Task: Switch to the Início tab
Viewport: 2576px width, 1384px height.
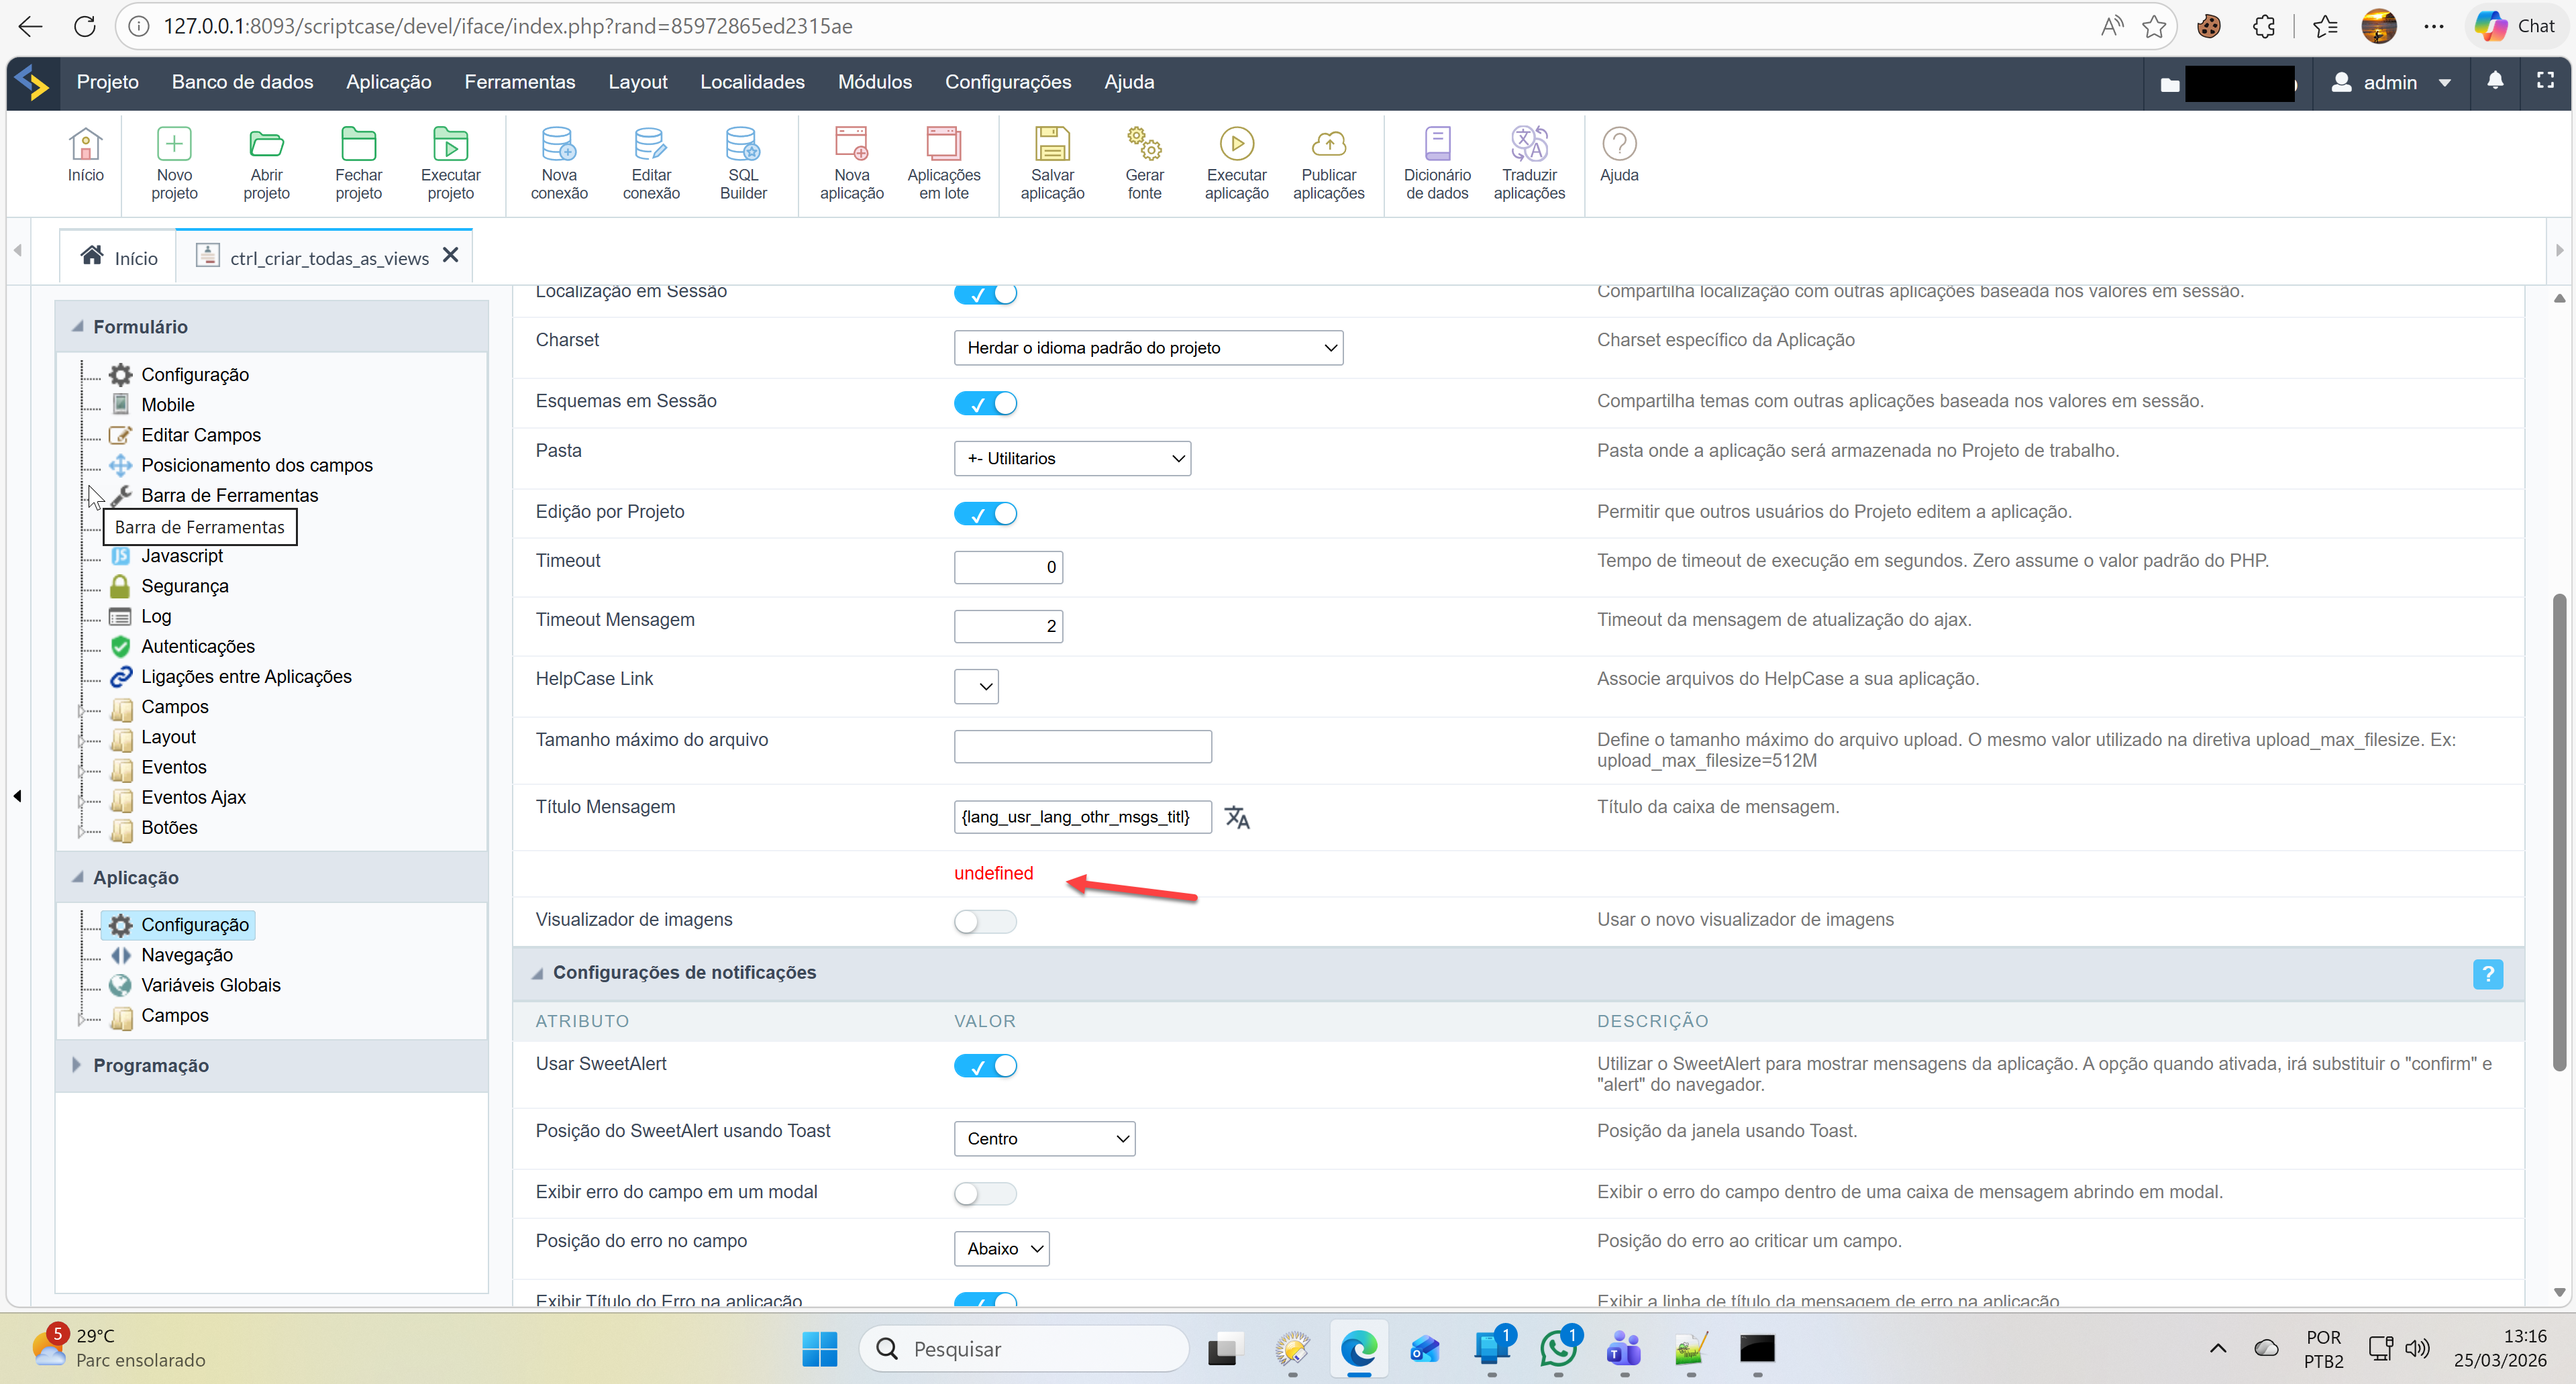Action: 119,258
